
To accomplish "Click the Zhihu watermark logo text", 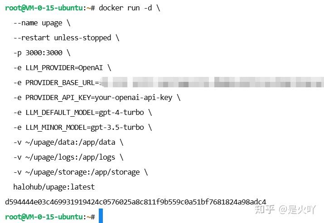I will tap(265, 209).
